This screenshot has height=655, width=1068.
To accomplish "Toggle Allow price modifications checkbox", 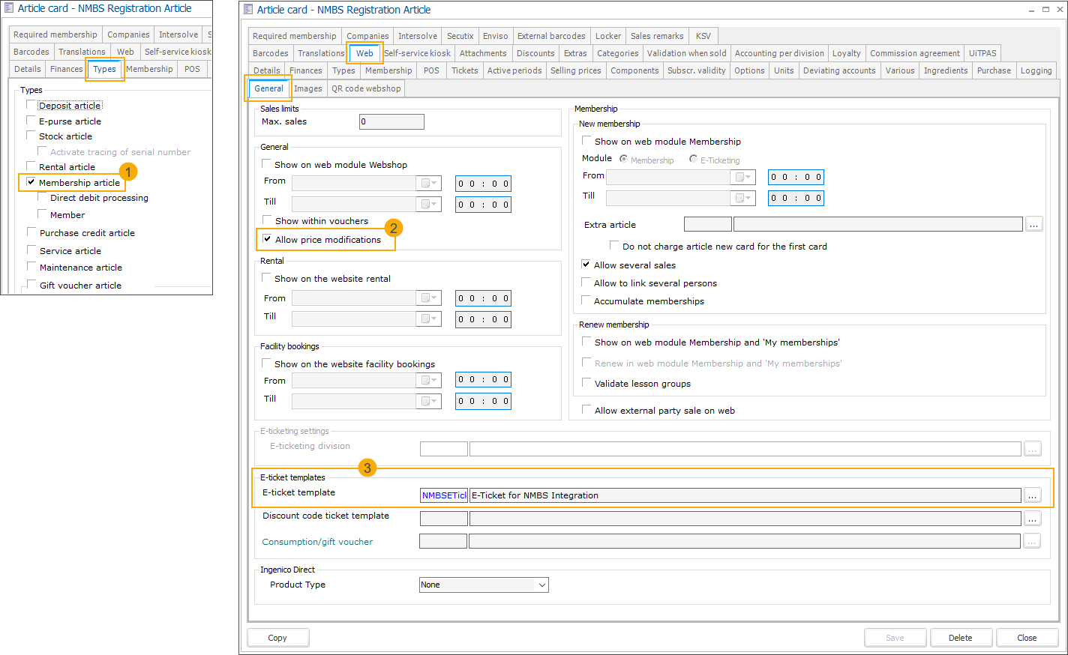I will coord(267,239).
